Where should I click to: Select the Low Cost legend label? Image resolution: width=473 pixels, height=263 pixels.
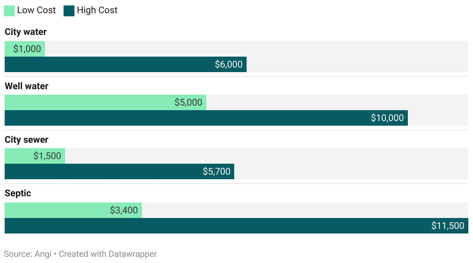point(36,10)
